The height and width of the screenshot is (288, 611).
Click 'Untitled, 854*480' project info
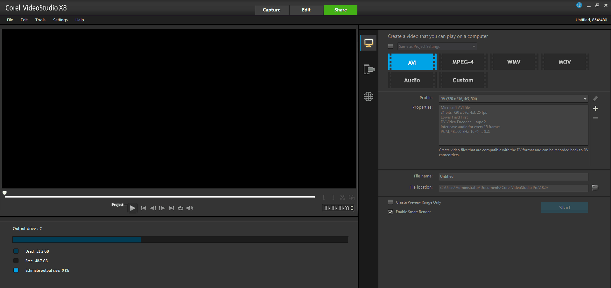[591, 20]
